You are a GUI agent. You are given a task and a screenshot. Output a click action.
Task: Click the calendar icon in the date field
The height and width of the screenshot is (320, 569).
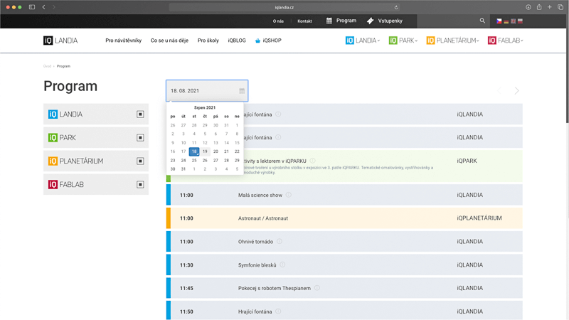coord(242,91)
